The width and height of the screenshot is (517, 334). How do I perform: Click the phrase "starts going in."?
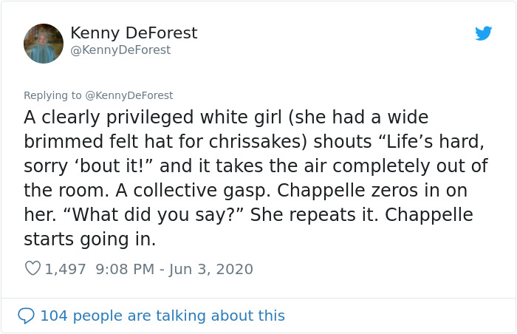pos(89,239)
